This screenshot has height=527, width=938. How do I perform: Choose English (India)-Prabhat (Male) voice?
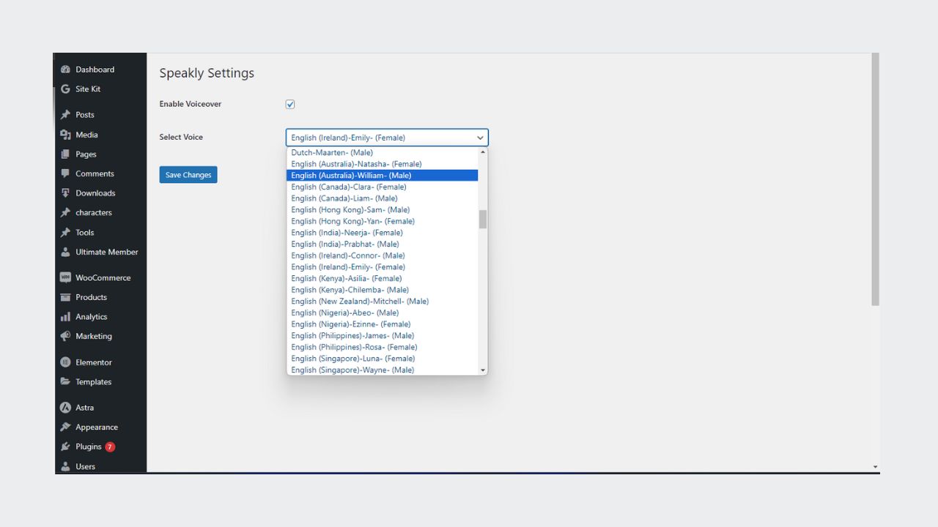tap(382, 244)
